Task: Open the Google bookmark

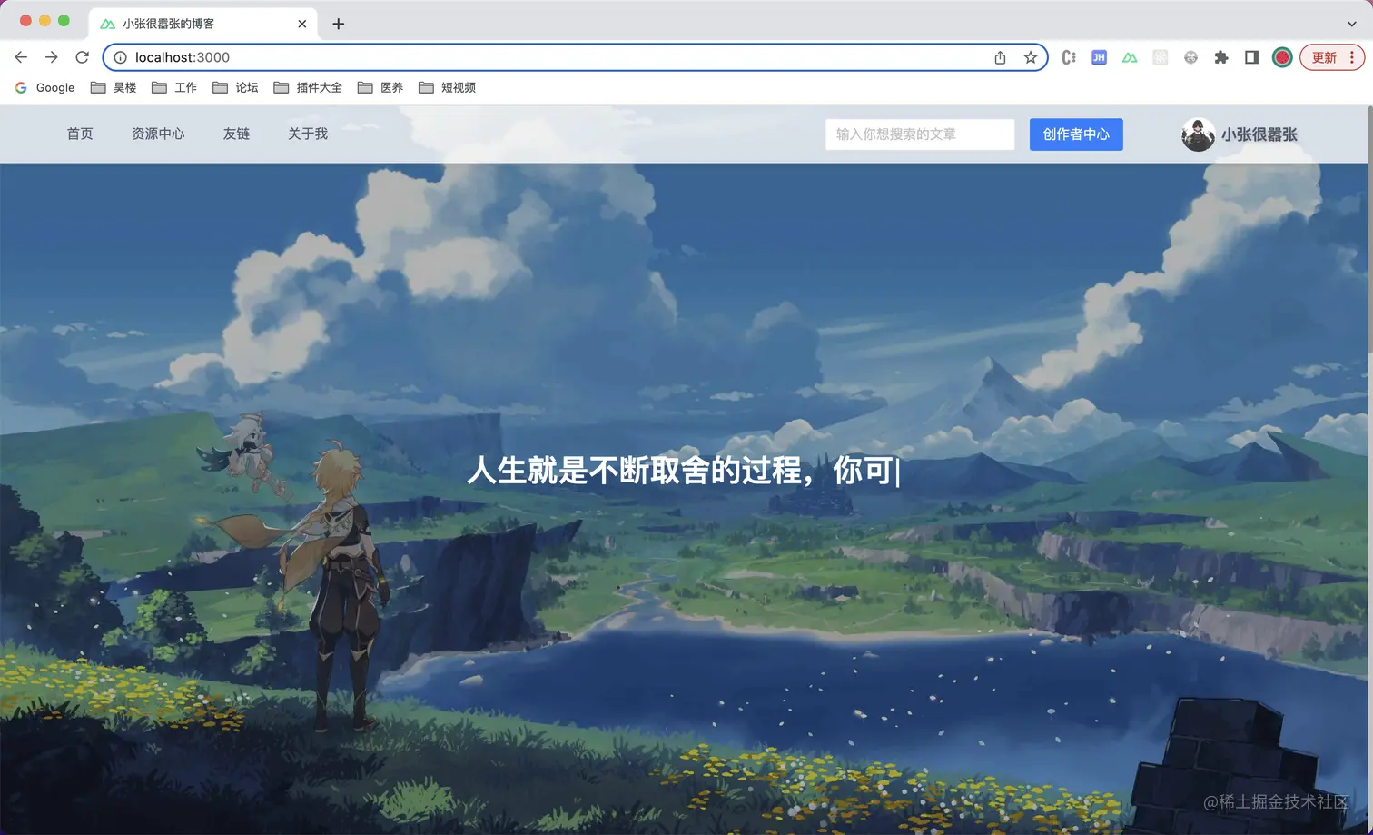Action: click(x=44, y=87)
